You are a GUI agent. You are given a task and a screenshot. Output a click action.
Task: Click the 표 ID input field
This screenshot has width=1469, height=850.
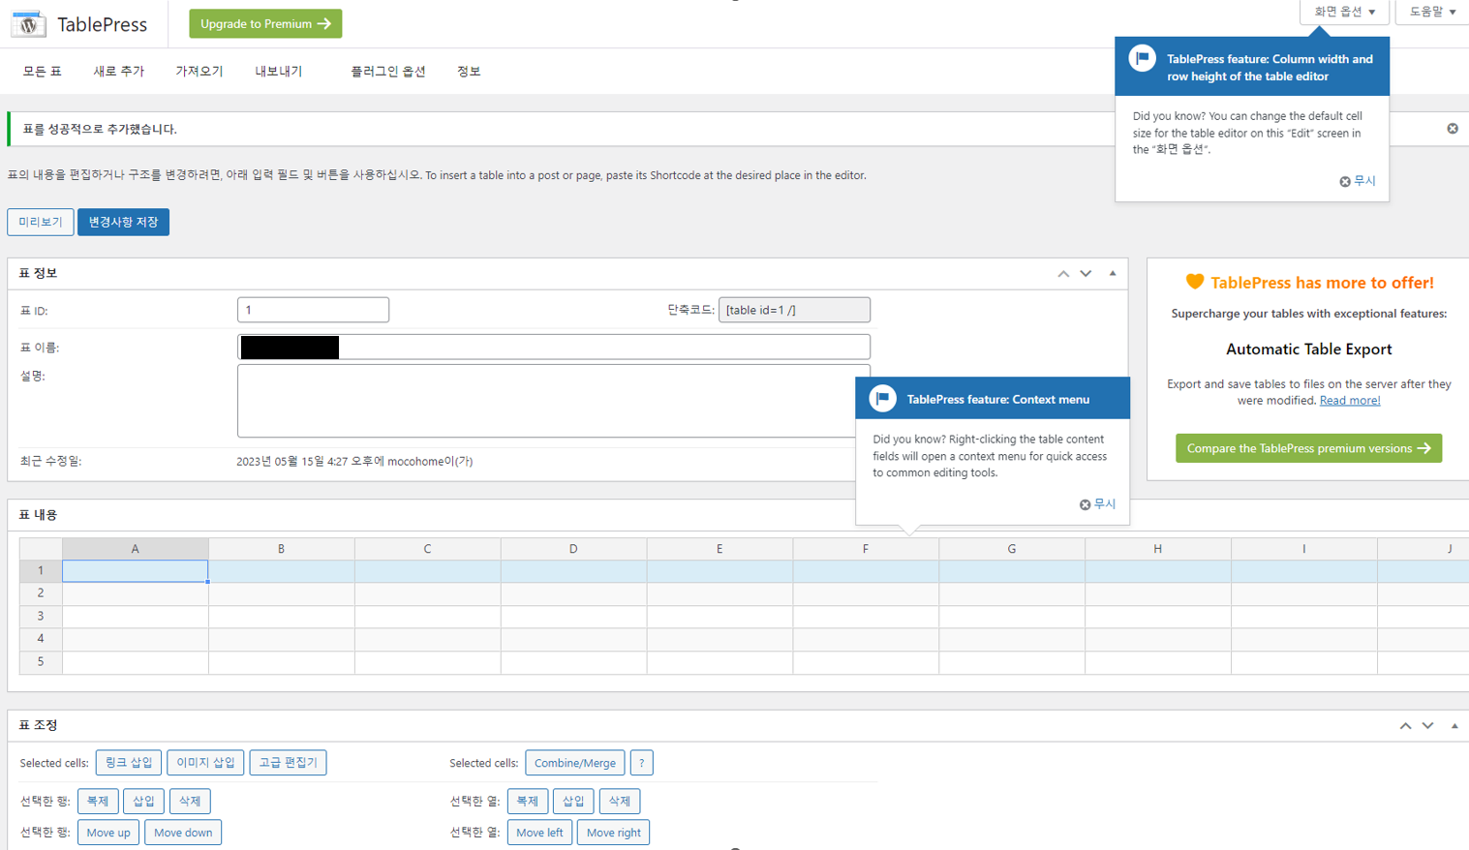(x=313, y=310)
